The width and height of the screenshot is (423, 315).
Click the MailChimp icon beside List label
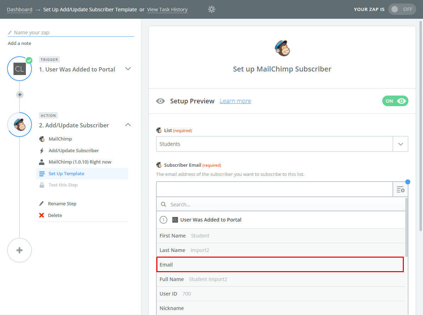coord(159,130)
